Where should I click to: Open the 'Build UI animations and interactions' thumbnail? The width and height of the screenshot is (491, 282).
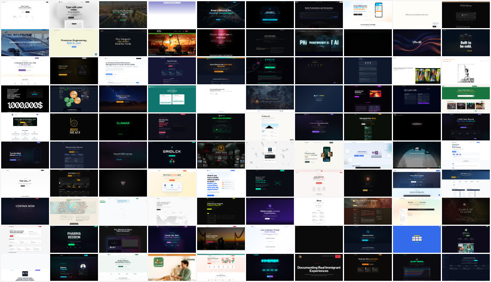point(319,15)
